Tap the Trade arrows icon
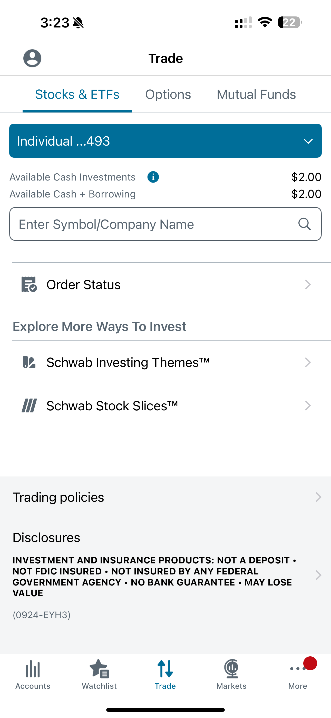The width and height of the screenshot is (331, 718). click(165, 669)
